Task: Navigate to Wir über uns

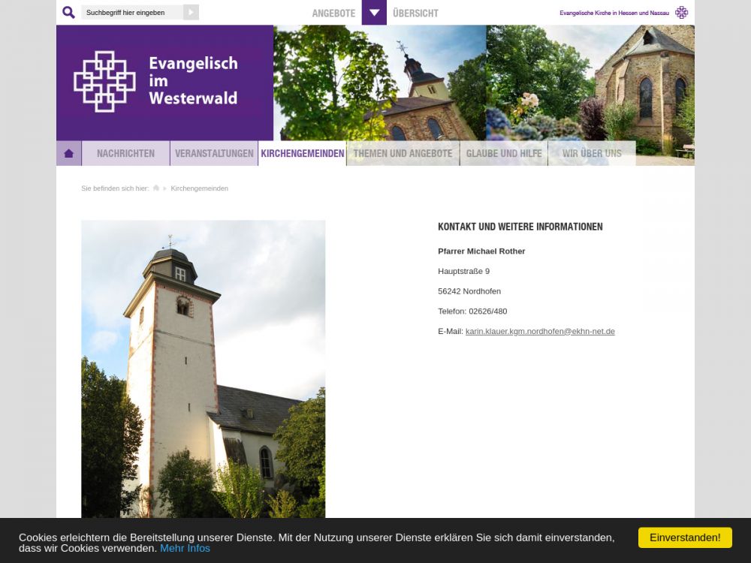Action: click(592, 153)
